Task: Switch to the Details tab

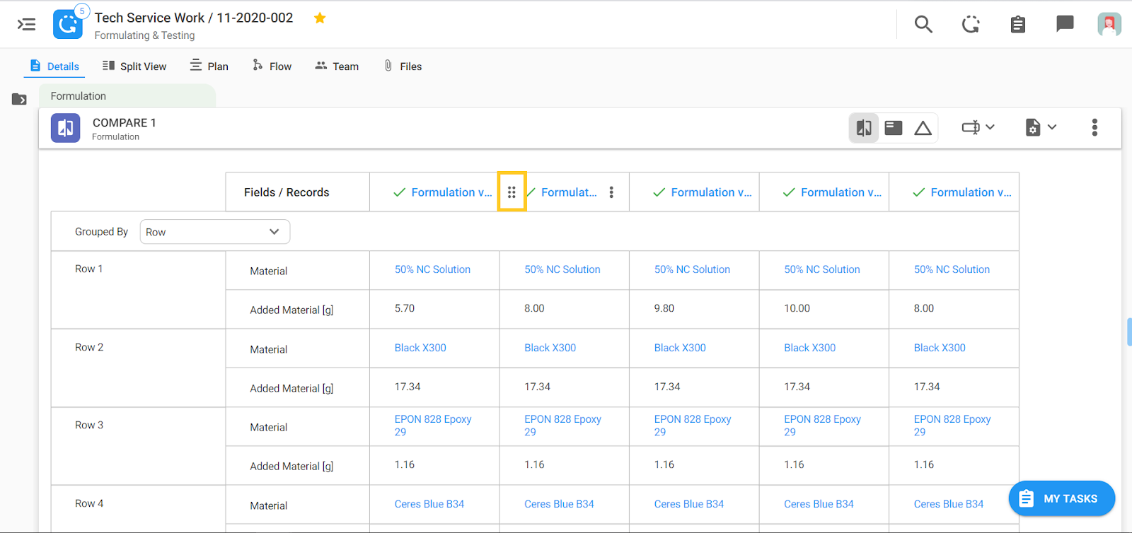Action: click(54, 66)
